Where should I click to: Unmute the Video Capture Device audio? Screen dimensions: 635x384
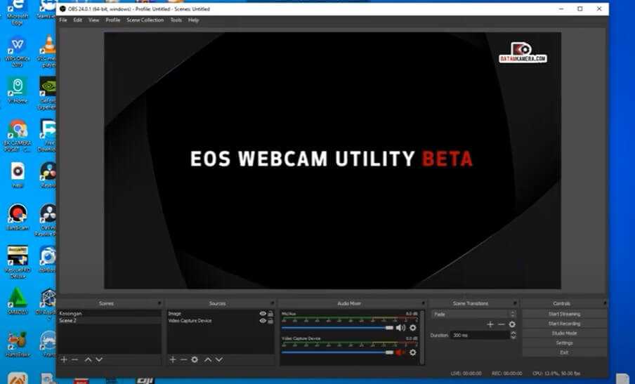(x=400, y=352)
